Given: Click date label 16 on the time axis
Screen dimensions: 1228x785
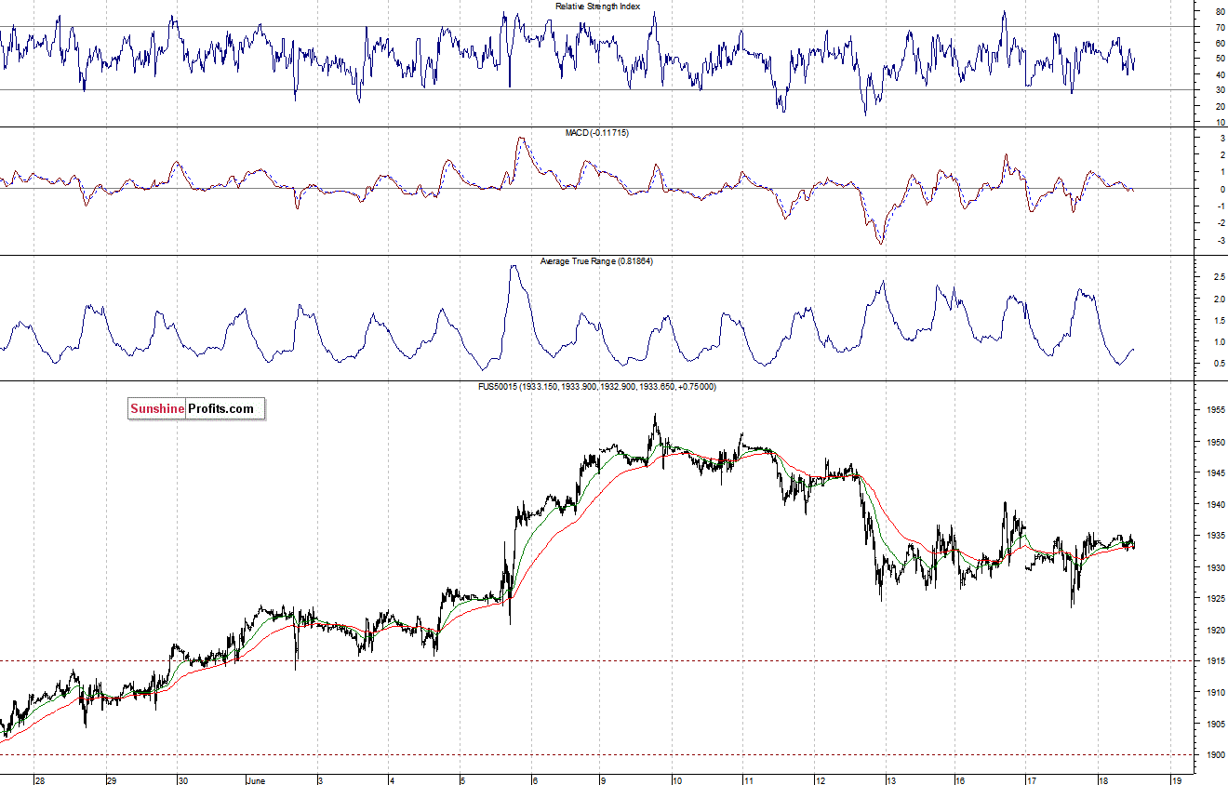Looking at the screenshot, I should [x=961, y=779].
